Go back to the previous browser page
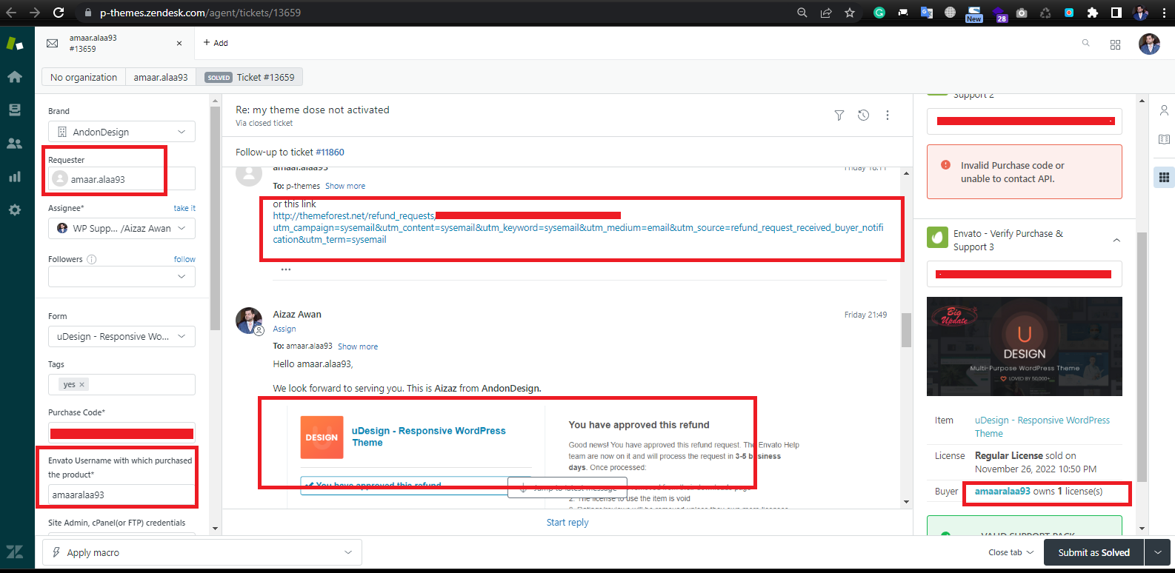This screenshot has width=1175, height=573. point(11,13)
